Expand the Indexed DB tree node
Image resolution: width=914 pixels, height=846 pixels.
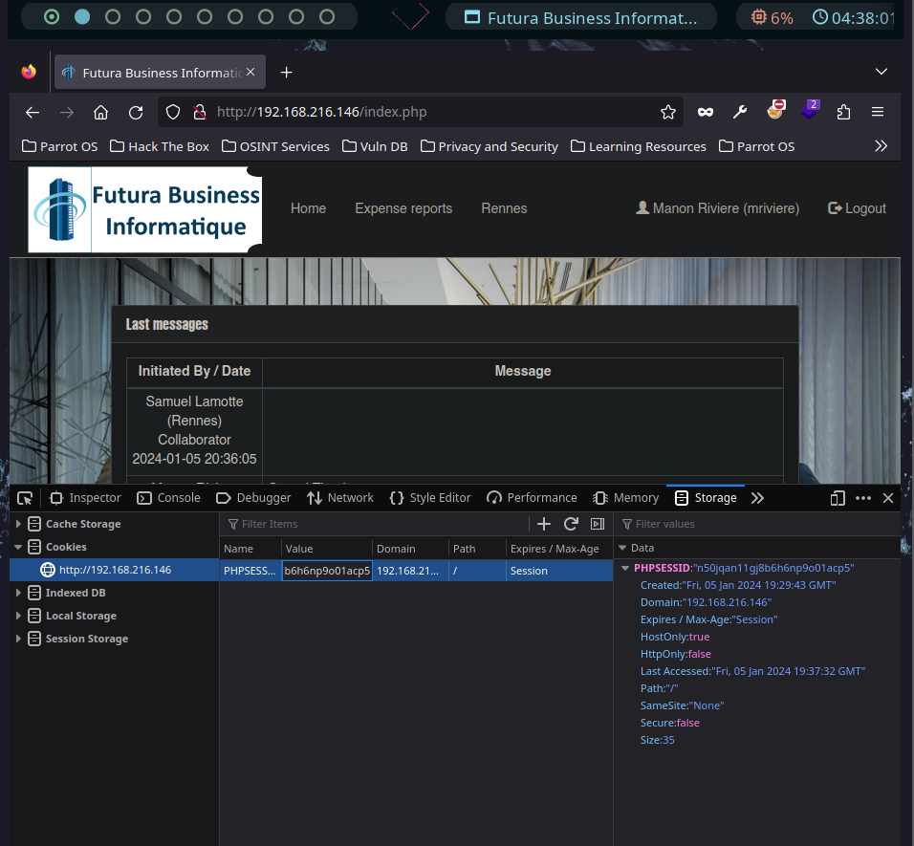click(18, 593)
